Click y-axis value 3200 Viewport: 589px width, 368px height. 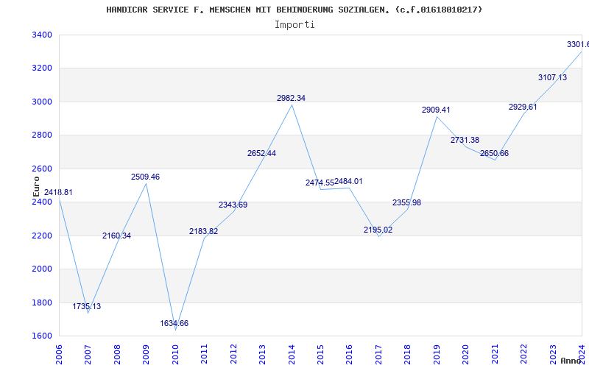point(41,68)
